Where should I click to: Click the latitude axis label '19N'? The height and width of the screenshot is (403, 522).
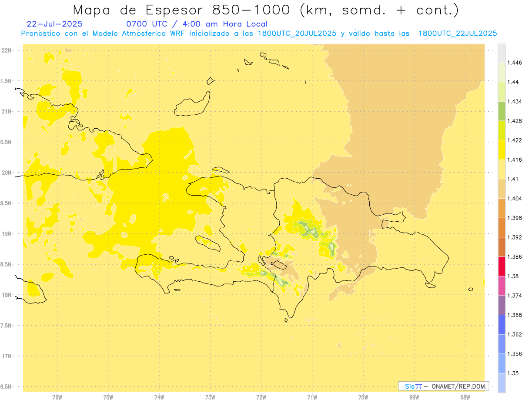pyautogui.click(x=7, y=234)
